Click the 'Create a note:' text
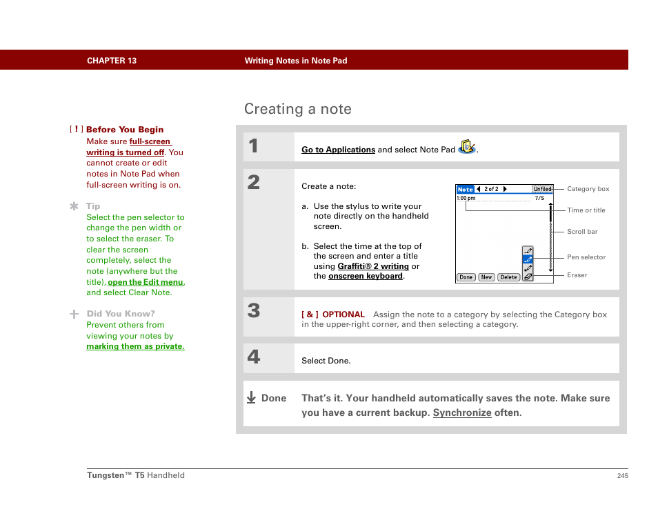The image size is (658, 509). (328, 186)
